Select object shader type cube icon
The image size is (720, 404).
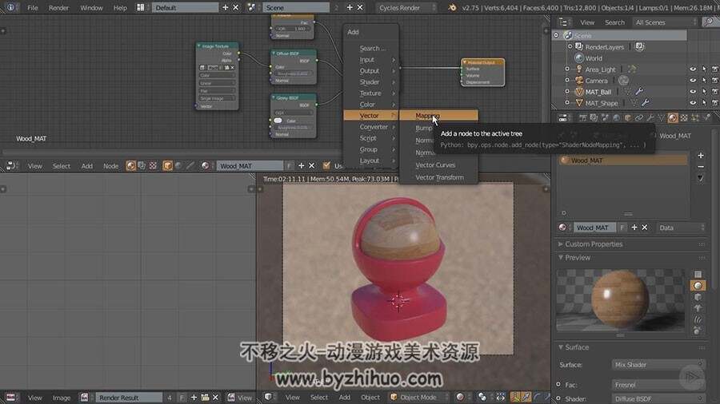click(168, 166)
